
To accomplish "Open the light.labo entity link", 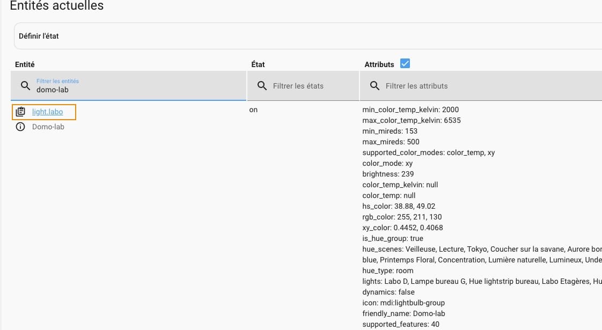I will 48,112.
